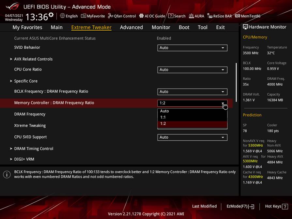Launch MemTest86 icon
292x219 pixels.
click(x=238, y=16)
